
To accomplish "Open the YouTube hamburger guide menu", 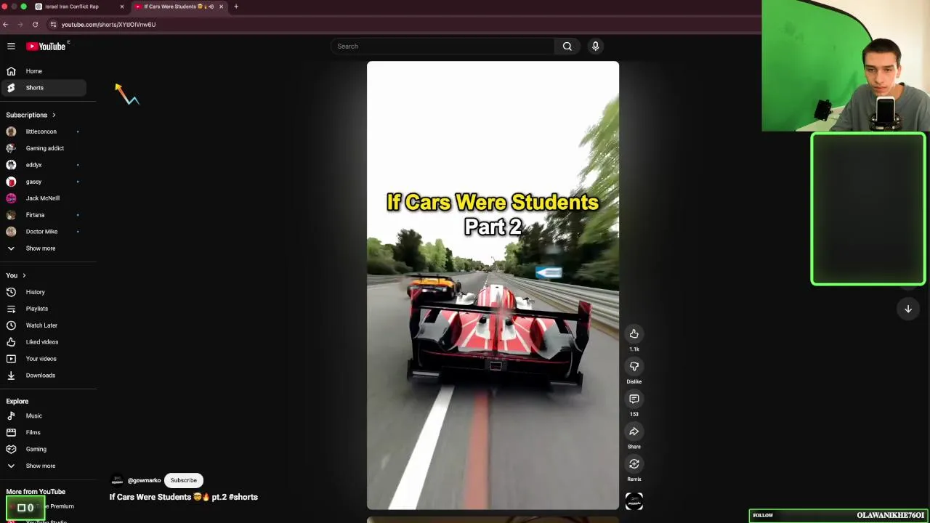I will click(x=11, y=46).
